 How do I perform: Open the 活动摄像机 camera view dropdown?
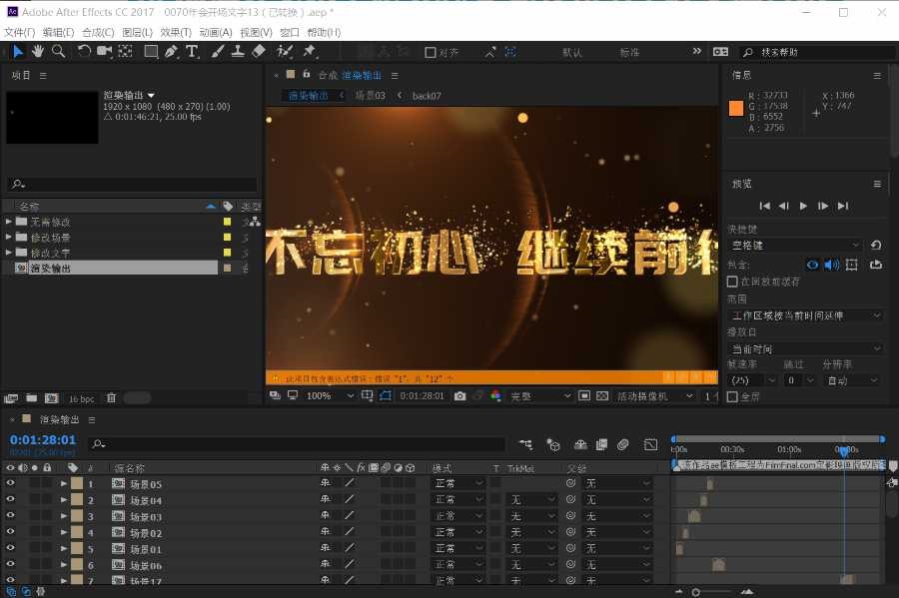(x=655, y=395)
